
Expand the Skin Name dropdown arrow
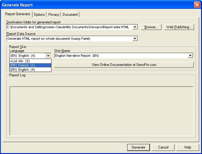190,56
